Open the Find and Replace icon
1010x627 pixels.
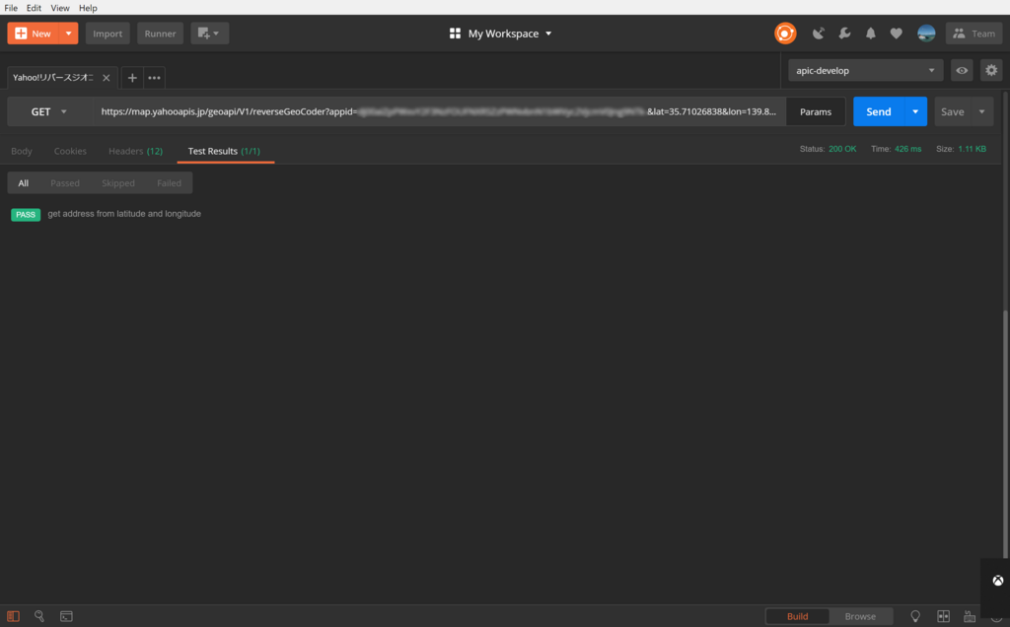(39, 616)
